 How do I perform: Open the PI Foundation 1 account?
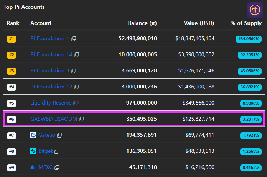[x=49, y=38]
